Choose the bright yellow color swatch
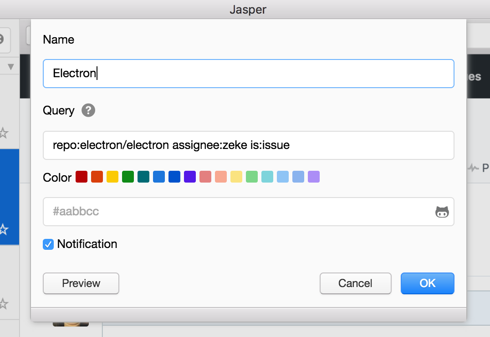This screenshot has width=490, height=337. (x=112, y=177)
